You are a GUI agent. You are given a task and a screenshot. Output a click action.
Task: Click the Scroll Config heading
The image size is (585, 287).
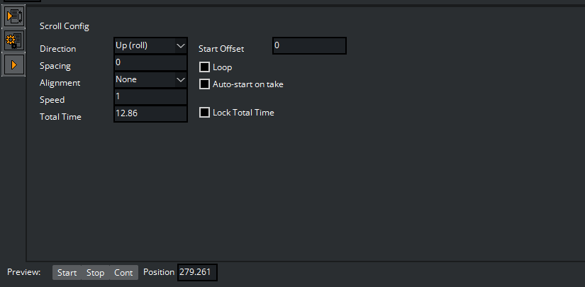[65, 26]
